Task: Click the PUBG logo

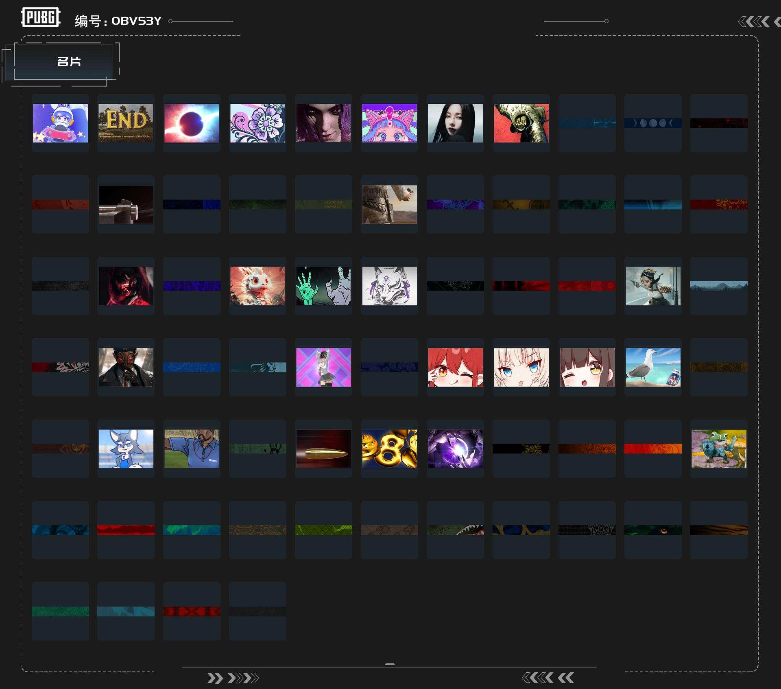Action: point(41,17)
